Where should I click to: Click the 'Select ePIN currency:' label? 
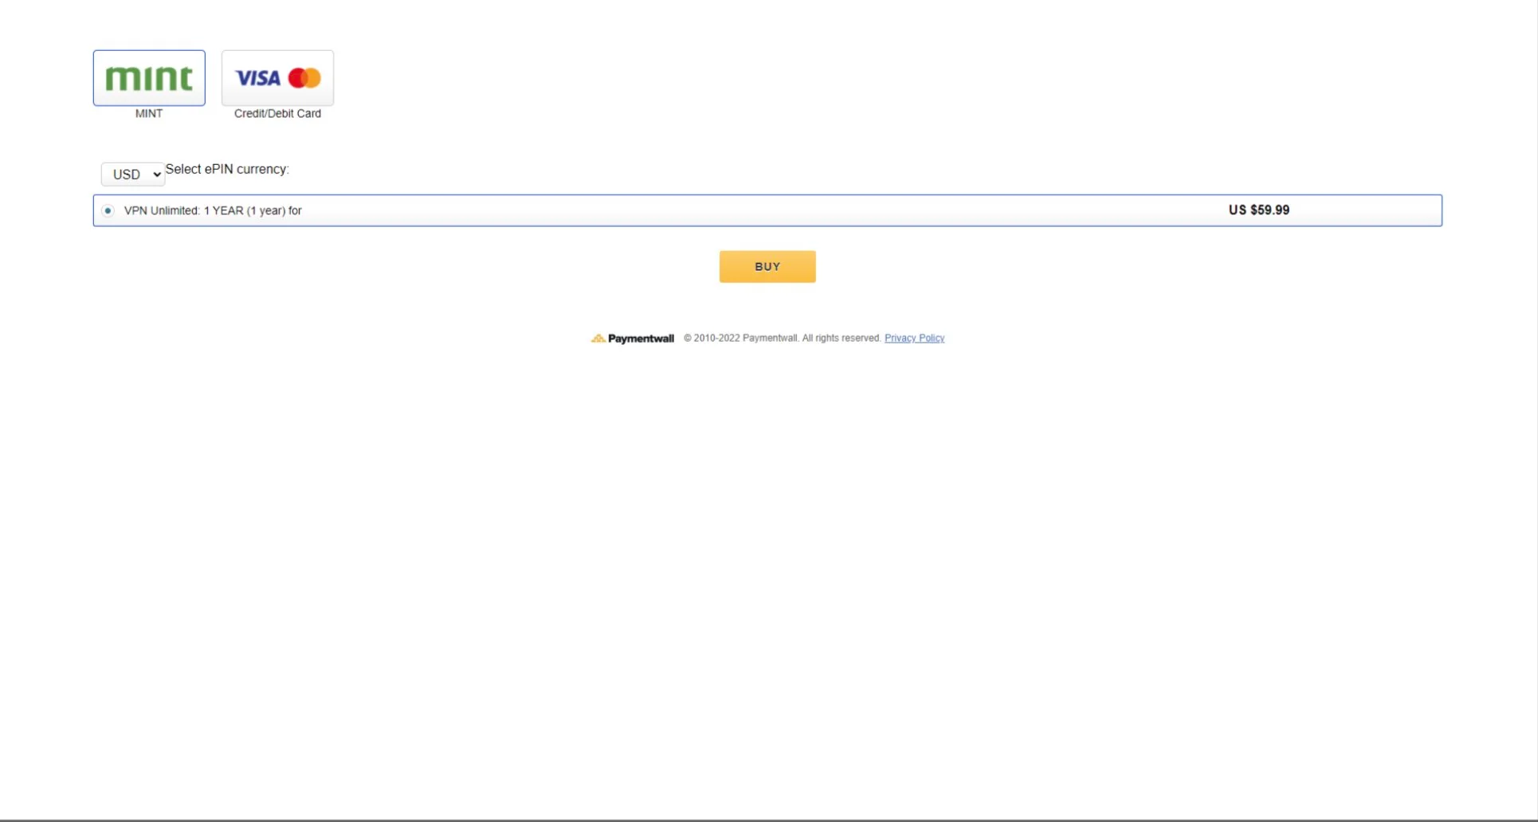227,169
